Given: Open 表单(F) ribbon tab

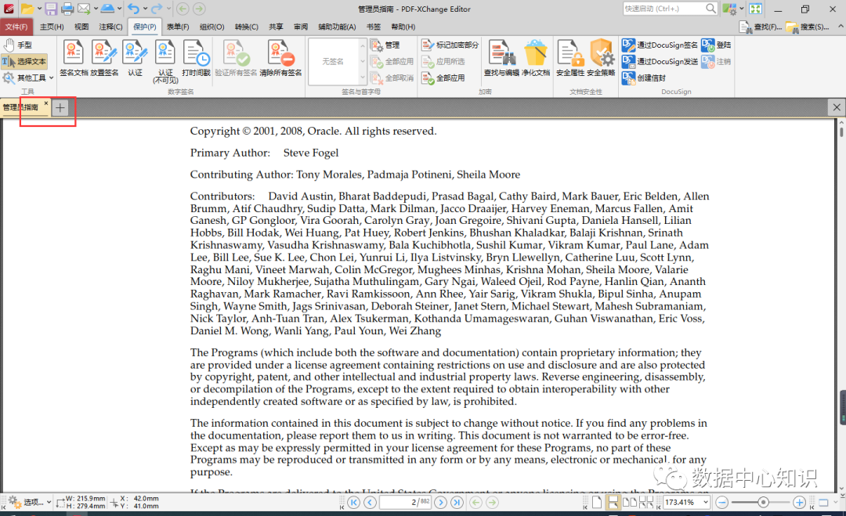Looking at the screenshot, I should [x=178, y=27].
